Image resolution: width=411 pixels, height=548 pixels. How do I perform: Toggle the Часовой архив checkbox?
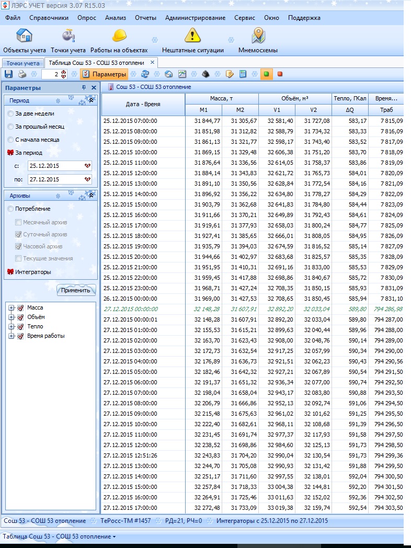coord(18,246)
